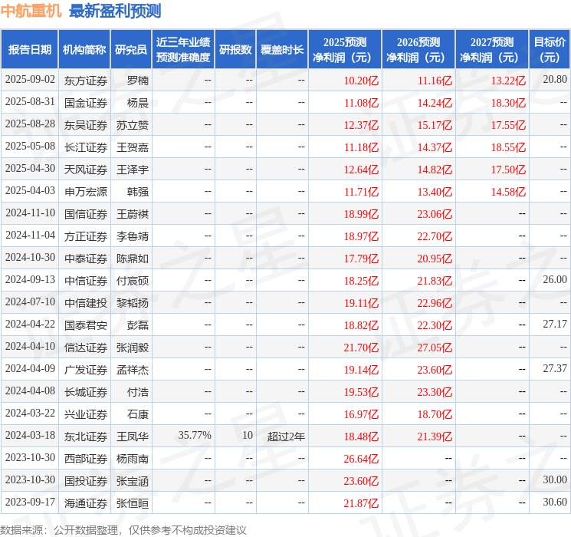The height and width of the screenshot is (537, 571).
Task: Click researcher name 杨晨
Action: click(138, 103)
